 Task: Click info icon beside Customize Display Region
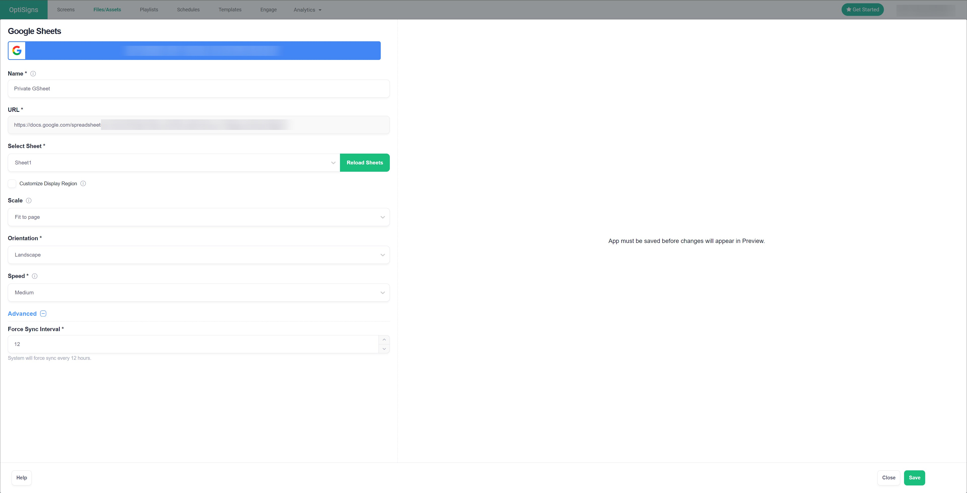[83, 184]
